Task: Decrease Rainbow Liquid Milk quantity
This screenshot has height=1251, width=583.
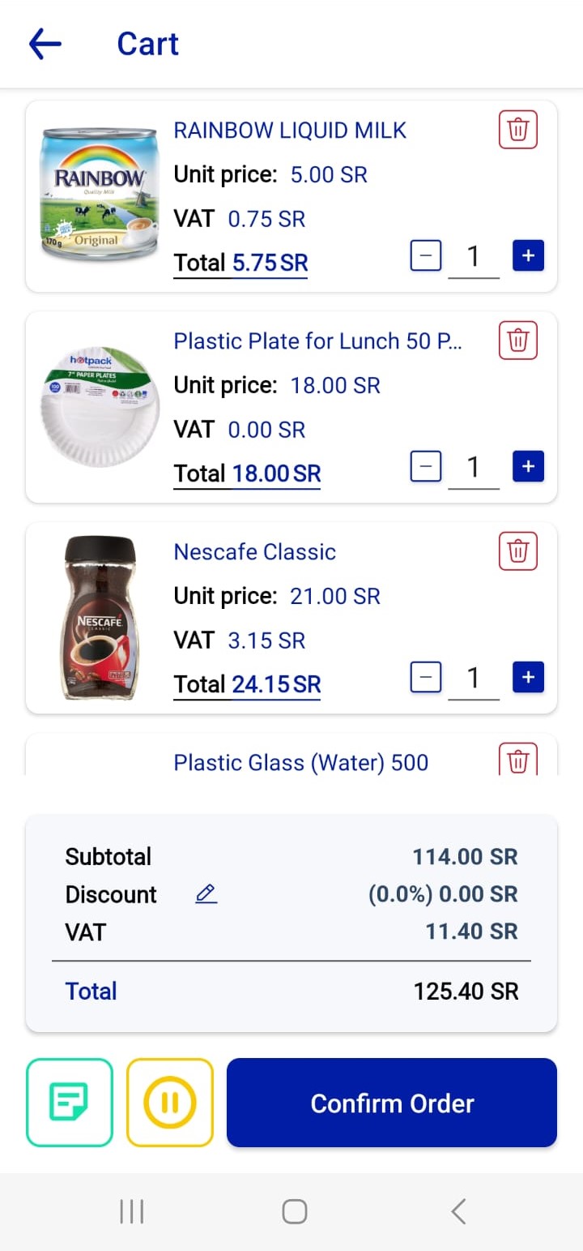Action: tap(426, 256)
